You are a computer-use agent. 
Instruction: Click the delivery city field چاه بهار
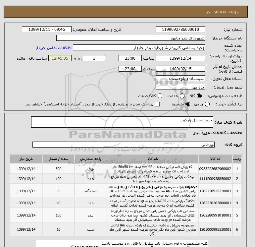pos(180,87)
